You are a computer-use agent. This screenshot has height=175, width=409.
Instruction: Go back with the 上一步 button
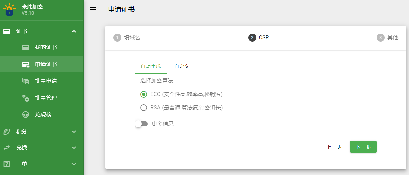coord(334,147)
